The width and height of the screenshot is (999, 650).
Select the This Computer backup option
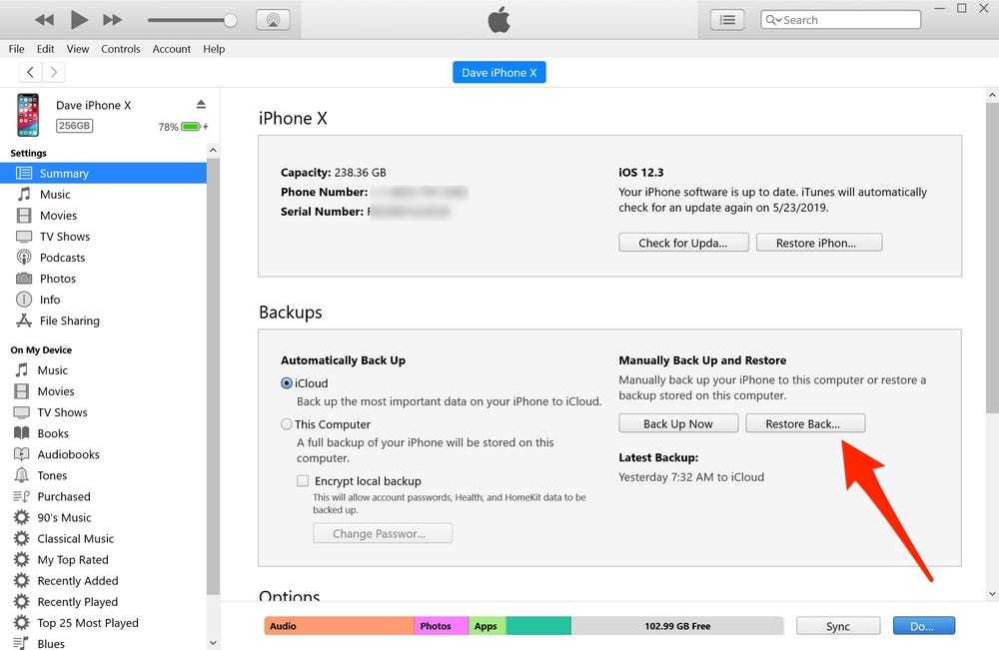[x=288, y=424]
